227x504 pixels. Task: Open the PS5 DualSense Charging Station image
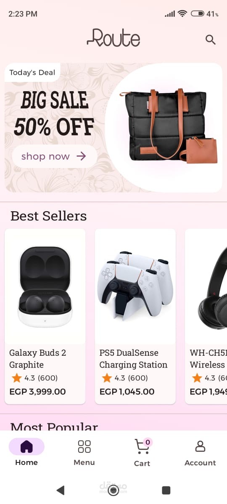coord(135,287)
